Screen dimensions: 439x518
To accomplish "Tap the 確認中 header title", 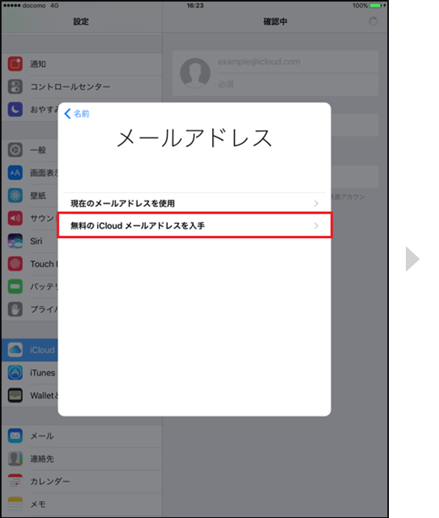I will pos(275,21).
